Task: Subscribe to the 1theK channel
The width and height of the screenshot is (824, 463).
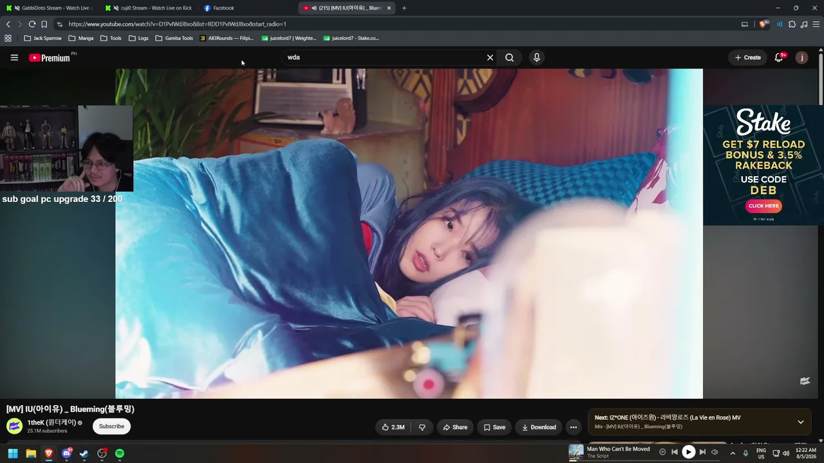Action: [111, 426]
